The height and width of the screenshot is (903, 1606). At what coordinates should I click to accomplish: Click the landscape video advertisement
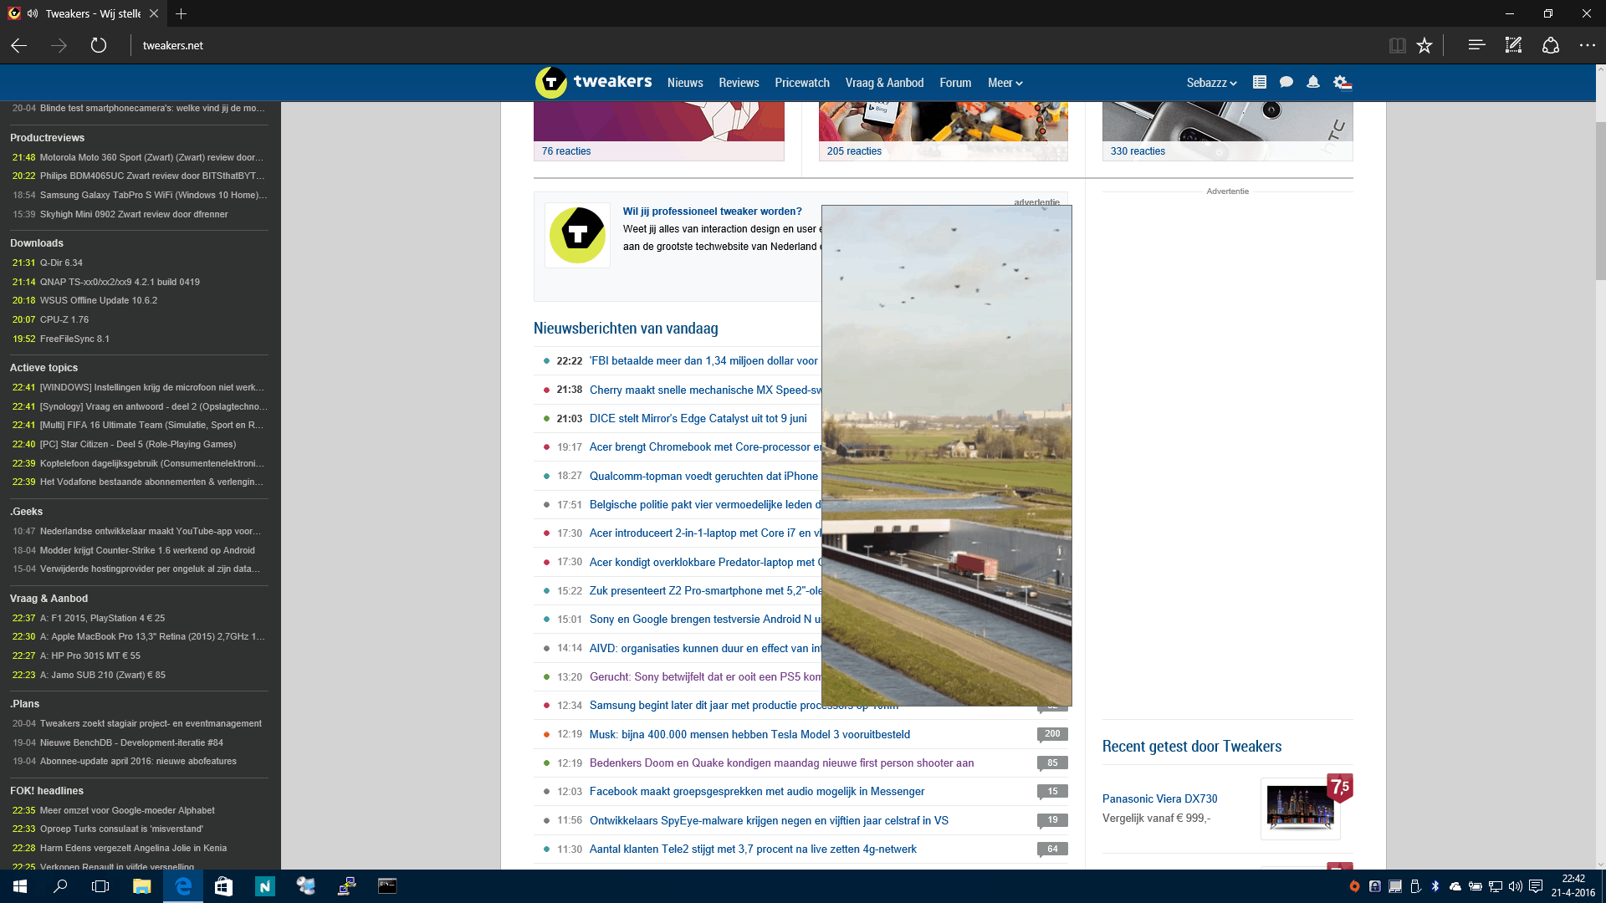point(946,456)
